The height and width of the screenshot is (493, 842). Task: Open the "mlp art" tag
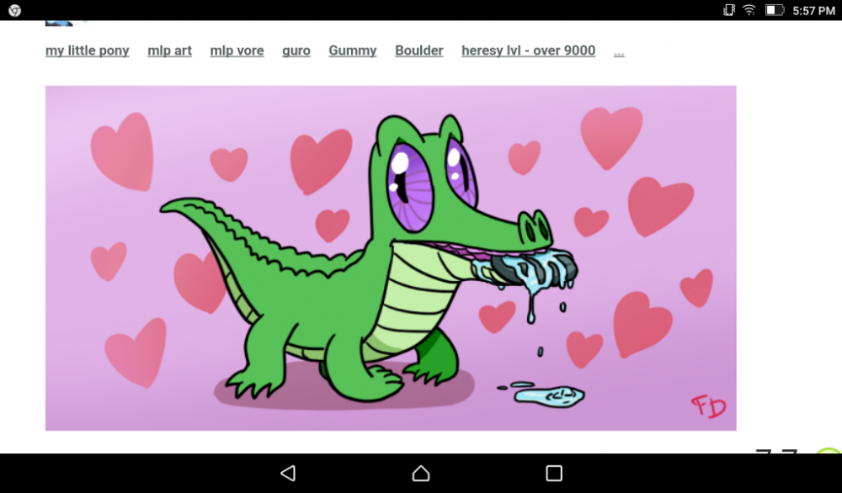[x=169, y=50]
